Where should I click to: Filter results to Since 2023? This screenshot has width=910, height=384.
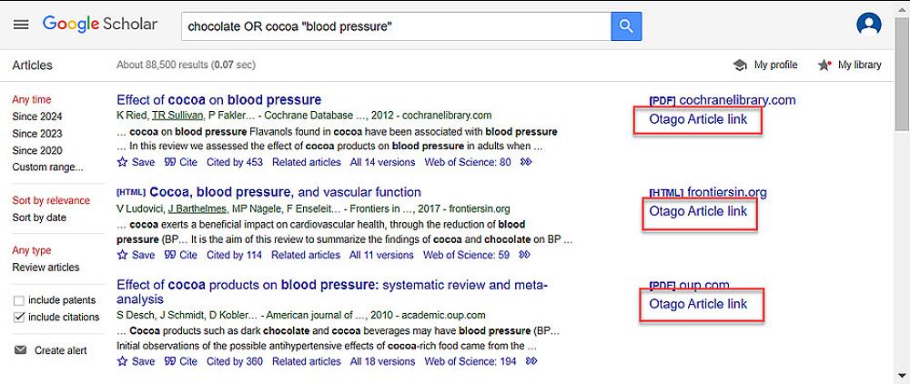[37, 134]
